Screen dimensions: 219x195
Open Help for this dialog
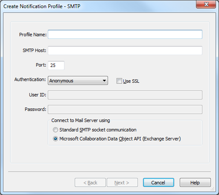tap(195, 183)
